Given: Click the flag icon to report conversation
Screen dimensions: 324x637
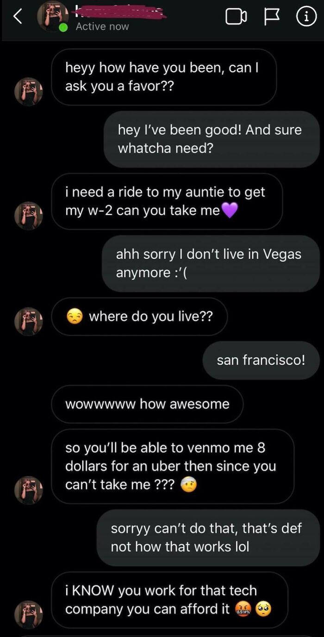Looking at the screenshot, I should 272,16.
